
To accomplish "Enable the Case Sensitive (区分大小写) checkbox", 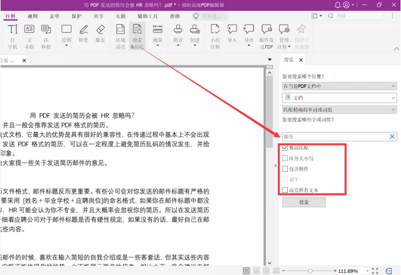I will pos(285,158).
